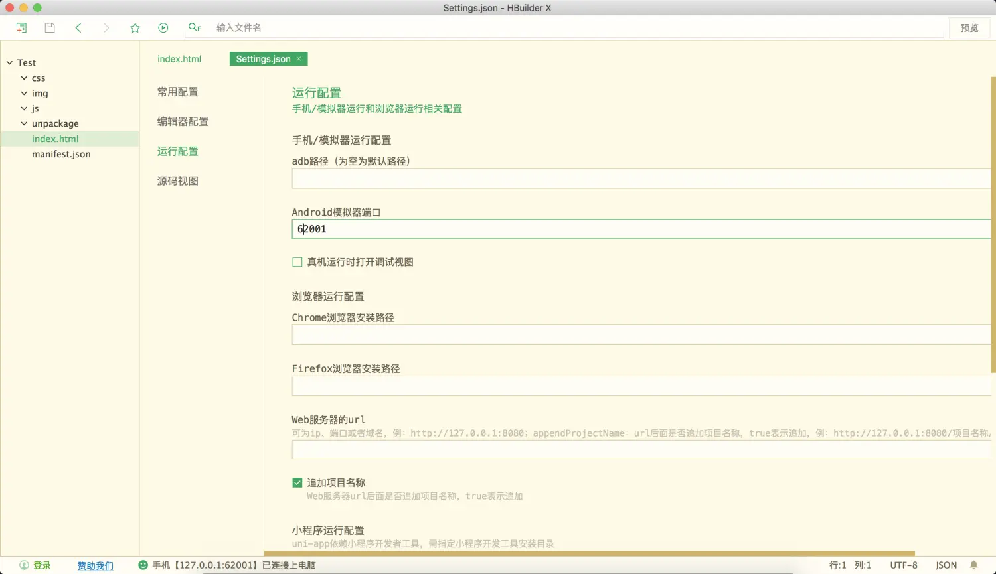Uncheck the 追加项目名称 checkbox
The height and width of the screenshot is (574, 996).
297,482
